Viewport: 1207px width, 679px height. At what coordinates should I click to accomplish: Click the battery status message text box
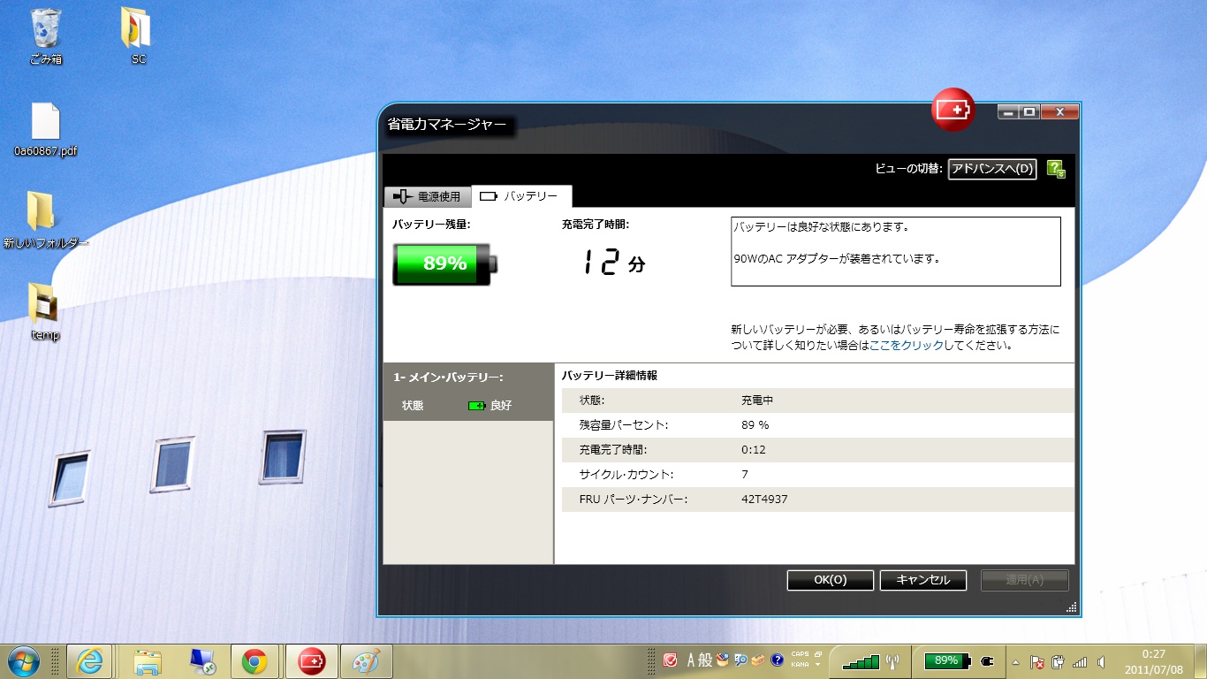tap(896, 251)
